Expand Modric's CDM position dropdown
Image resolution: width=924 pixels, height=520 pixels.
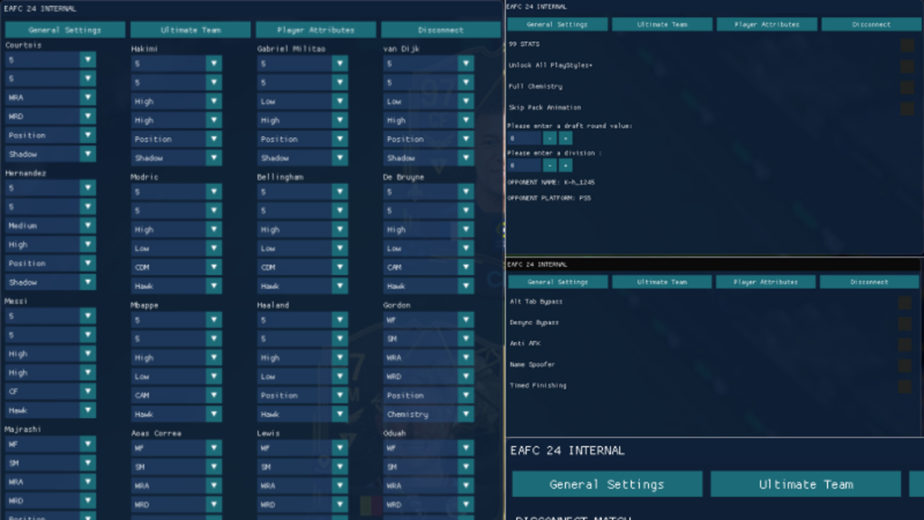[214, 267]
